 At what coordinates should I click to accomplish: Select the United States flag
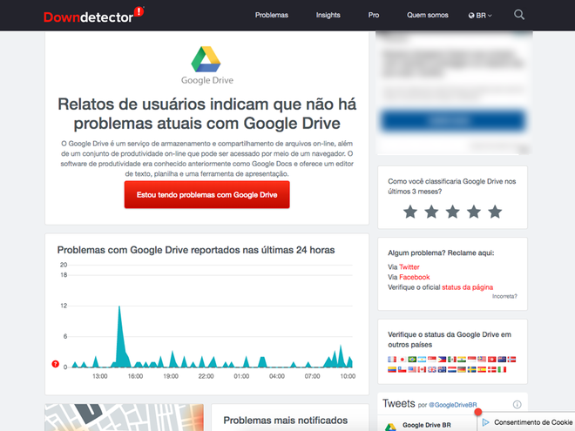pos(412,369)
